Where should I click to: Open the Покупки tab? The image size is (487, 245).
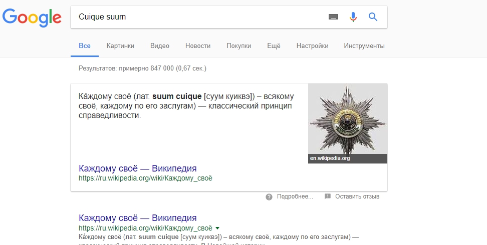(238, 46)
